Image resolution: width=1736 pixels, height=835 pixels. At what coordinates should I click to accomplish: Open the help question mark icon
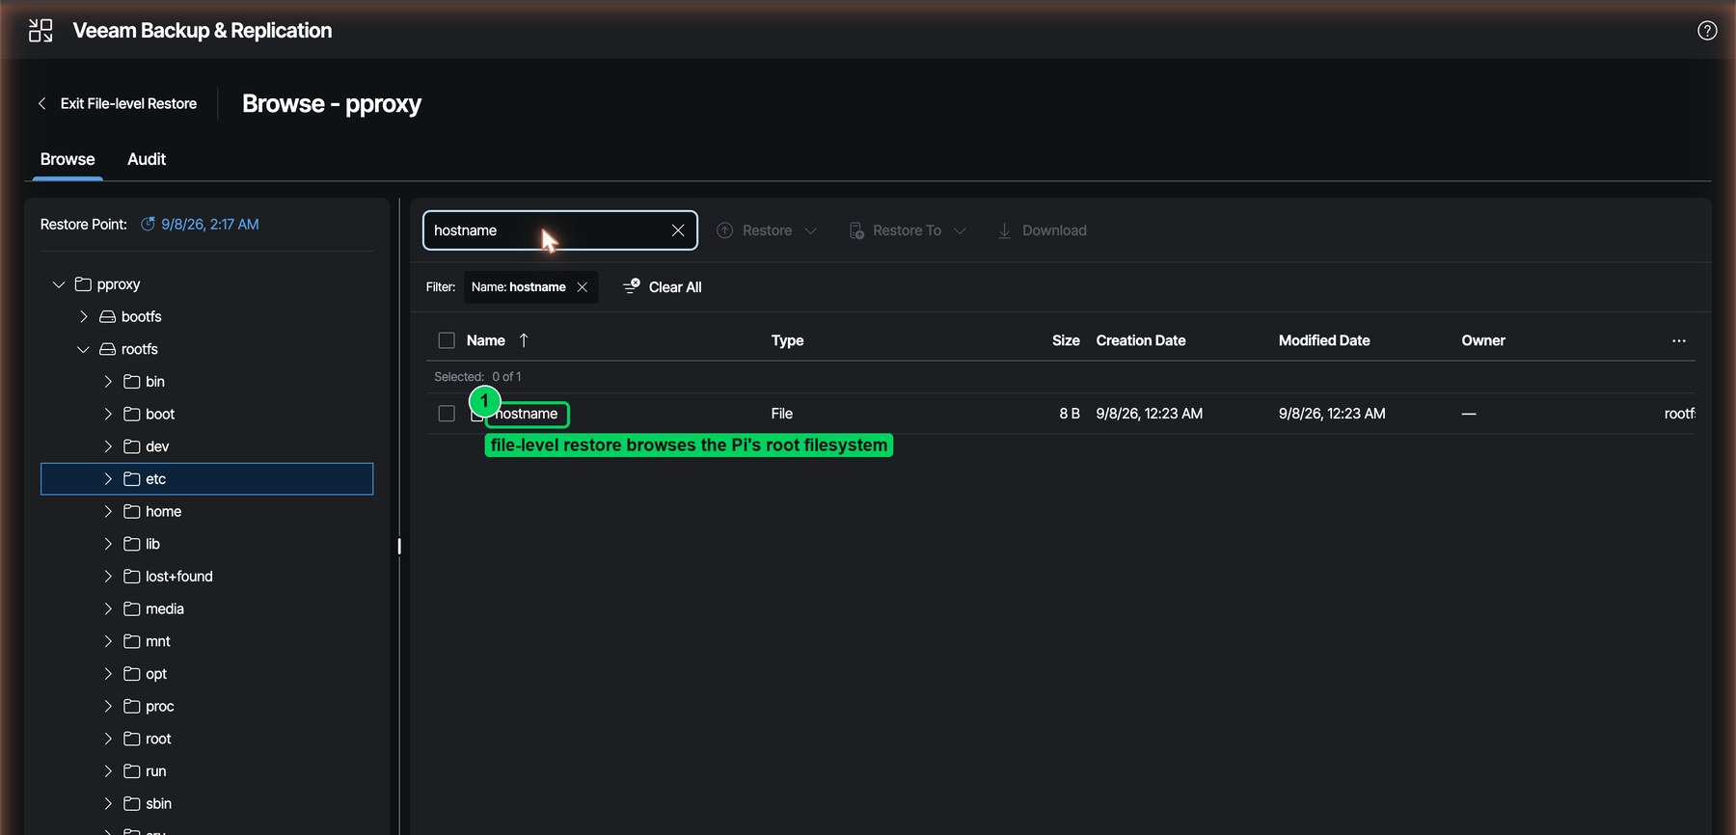(x=1707, y=31)
